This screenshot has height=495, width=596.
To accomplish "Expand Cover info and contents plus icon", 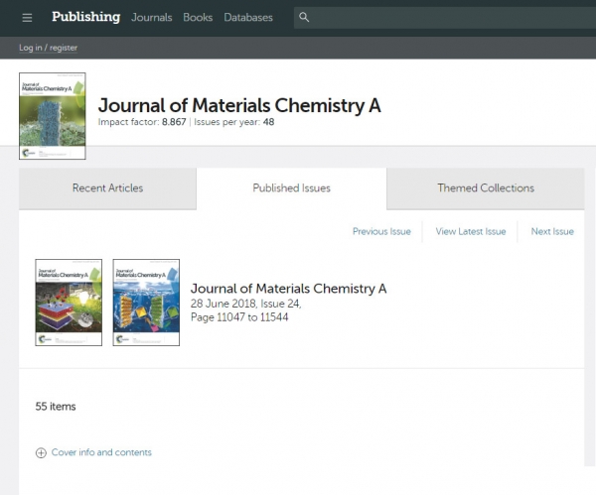I will pos(41,453).
